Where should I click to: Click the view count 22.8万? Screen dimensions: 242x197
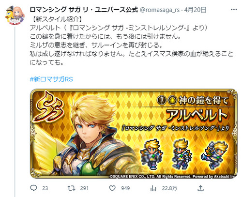[x=169, y=188]
